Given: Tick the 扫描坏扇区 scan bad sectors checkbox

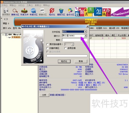Looking at the screenshot, I should (x=47, y=48).
